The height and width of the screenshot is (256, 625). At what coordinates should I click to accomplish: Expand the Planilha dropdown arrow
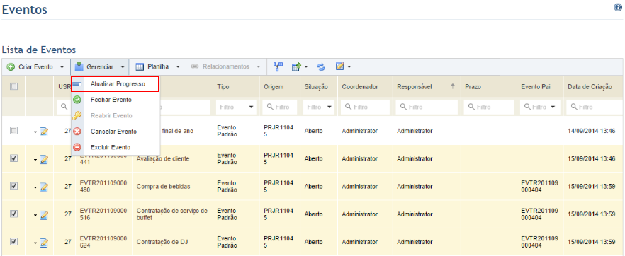pyautogui.click(x=178, y=67)
